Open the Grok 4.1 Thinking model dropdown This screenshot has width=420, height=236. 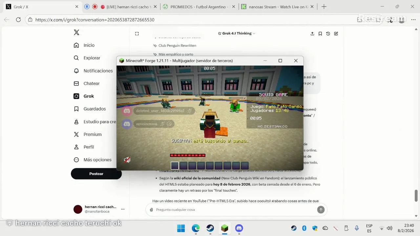tap(237, 33)
